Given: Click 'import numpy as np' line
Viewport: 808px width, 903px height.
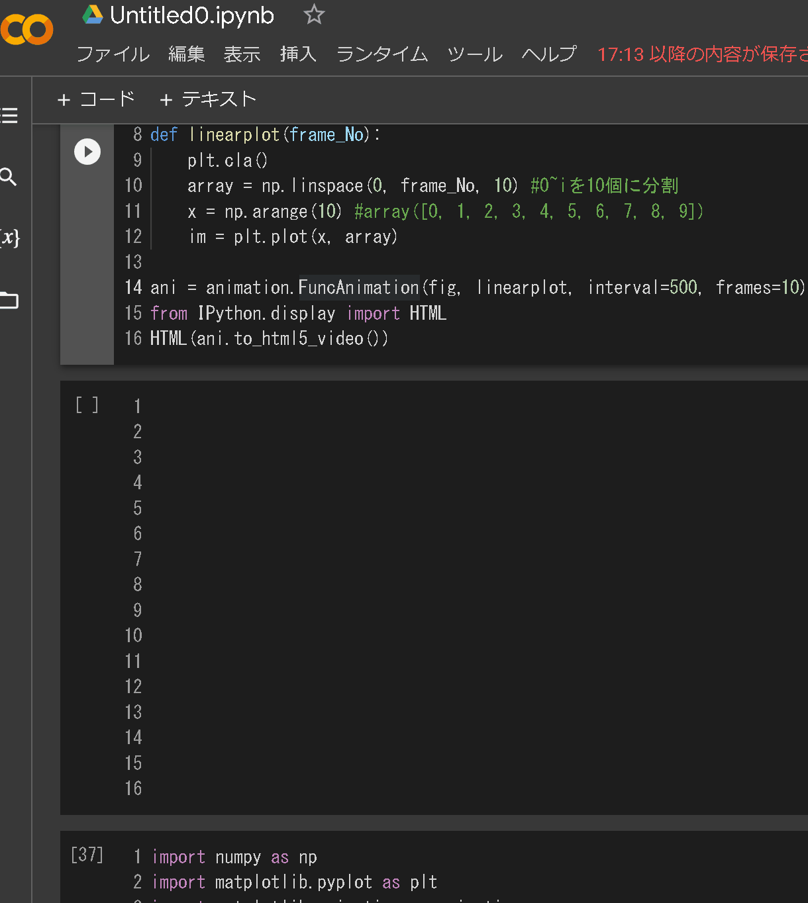Looking at the screenshot, I should 234,857.
